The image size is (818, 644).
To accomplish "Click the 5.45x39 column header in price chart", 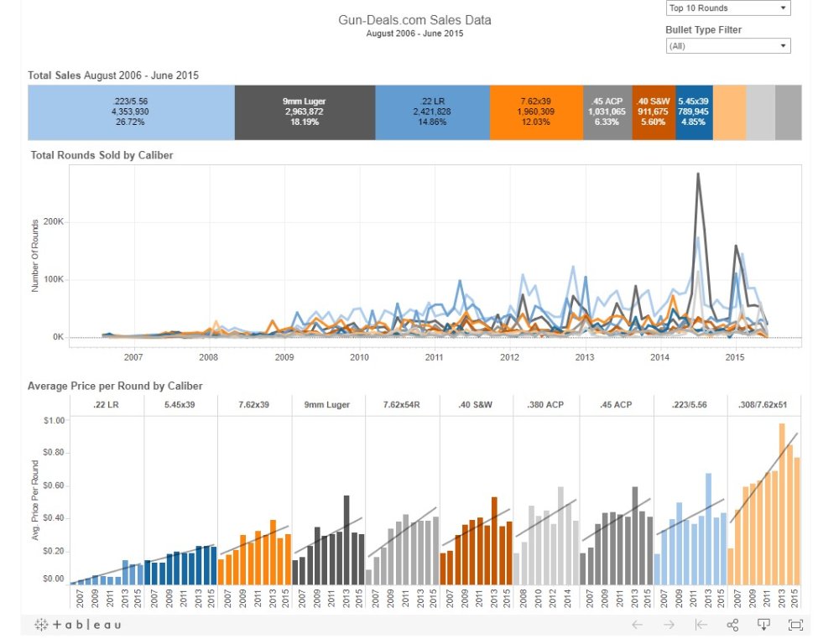I will point(180,405).
